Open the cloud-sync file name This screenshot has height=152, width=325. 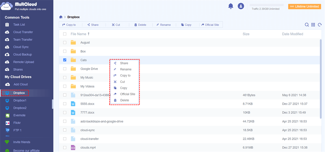click(x=88, y=130)
